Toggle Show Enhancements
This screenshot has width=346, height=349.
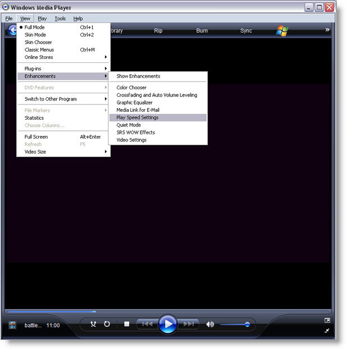158,76
